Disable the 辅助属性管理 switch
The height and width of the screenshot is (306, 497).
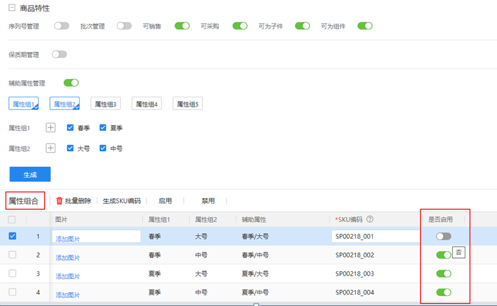point(71,83)
